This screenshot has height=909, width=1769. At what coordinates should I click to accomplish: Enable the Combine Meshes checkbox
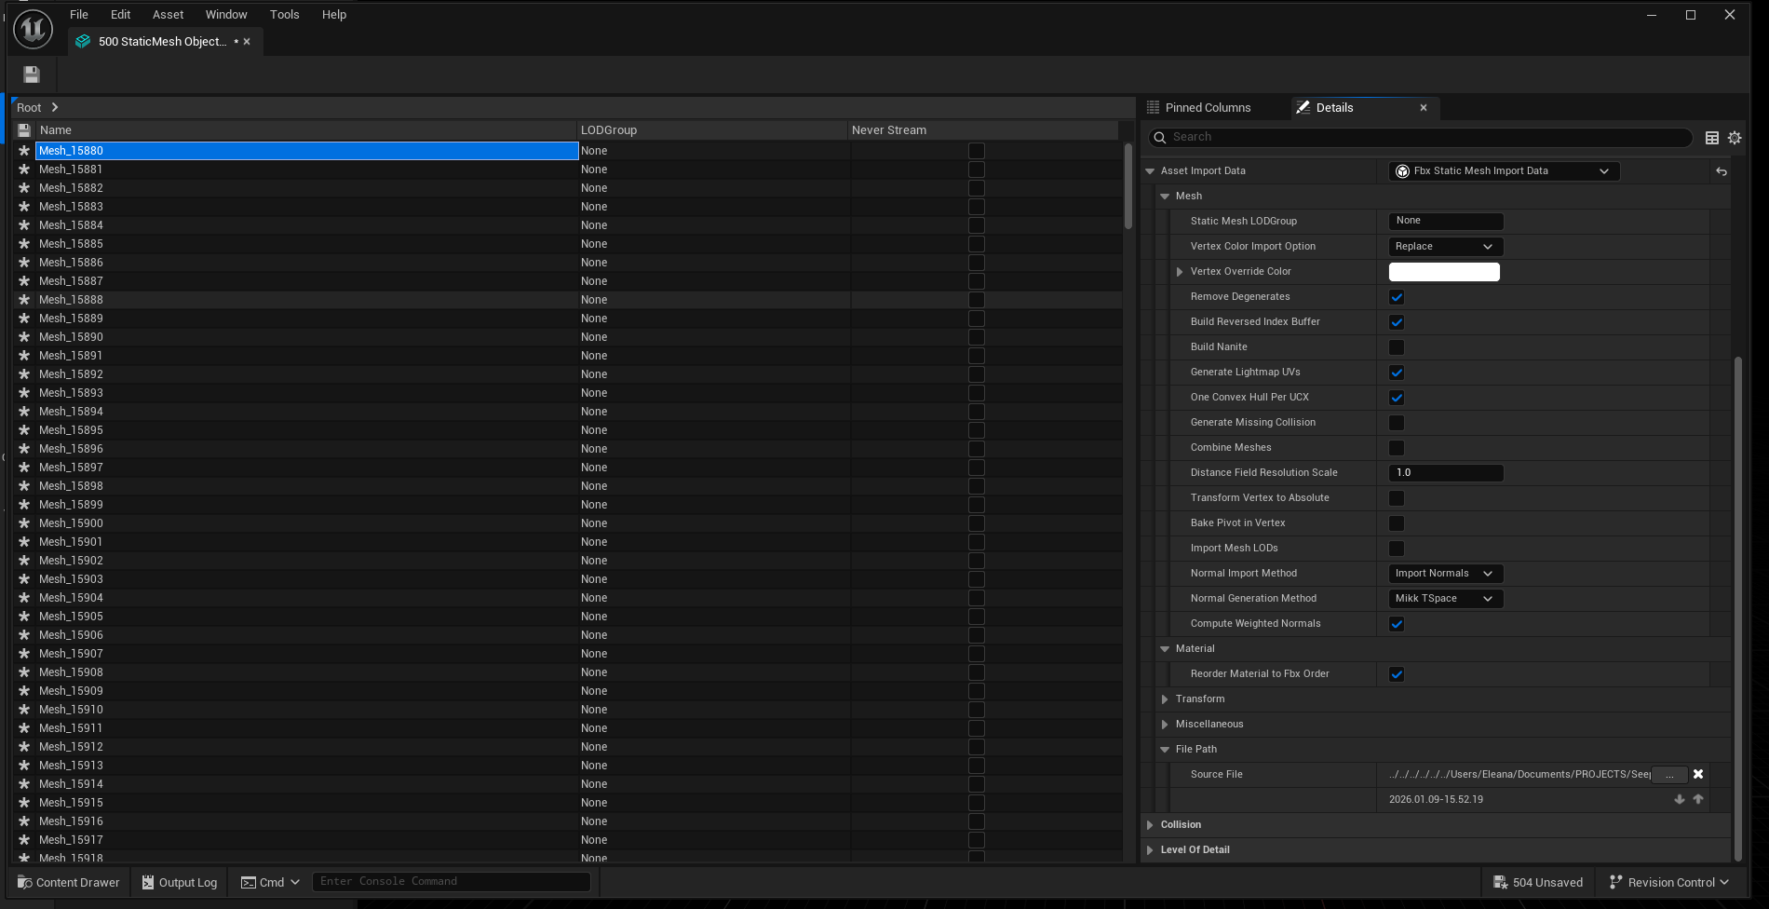click(x=1397, y=448)
